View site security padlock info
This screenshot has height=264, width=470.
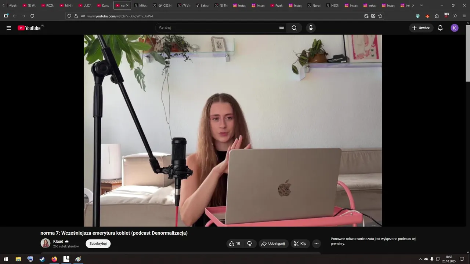(76, 16)
